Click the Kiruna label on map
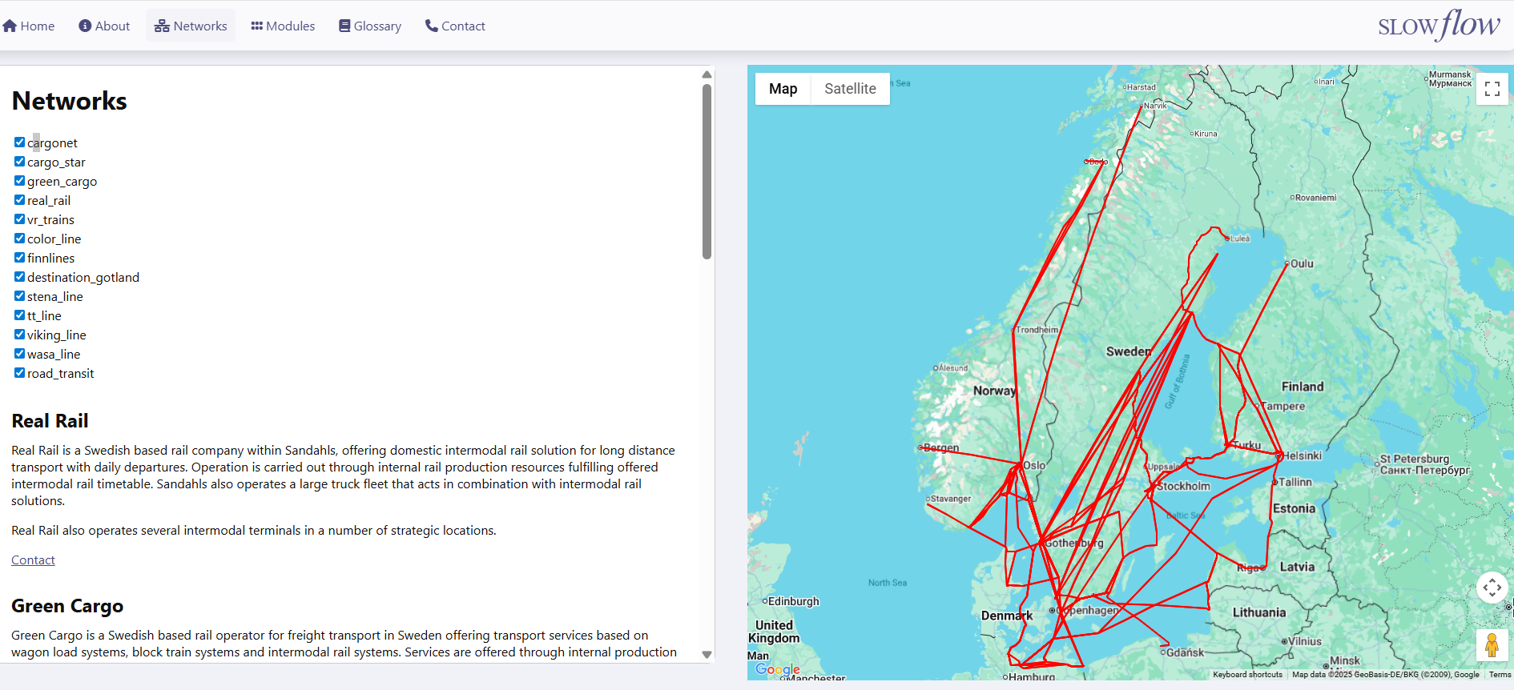 tap(1206, 134)
